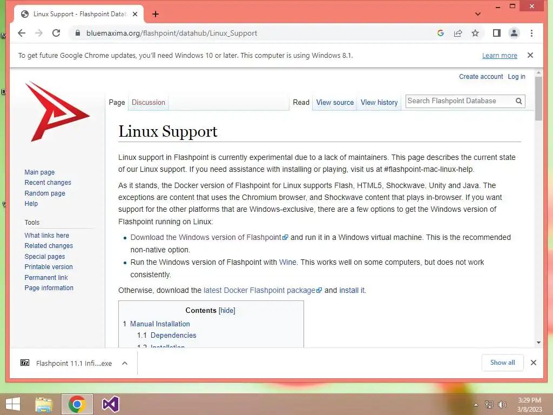Viewport: 553px width, 415px height.
Task: Close the downloads bar
Action: (x=533, y=363)
